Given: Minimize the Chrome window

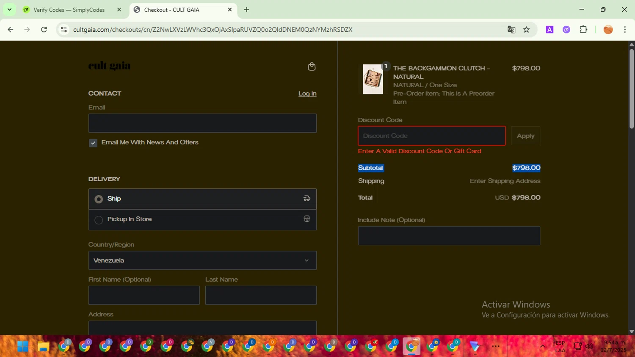Looking at the screenshot, I should [582, 9].
